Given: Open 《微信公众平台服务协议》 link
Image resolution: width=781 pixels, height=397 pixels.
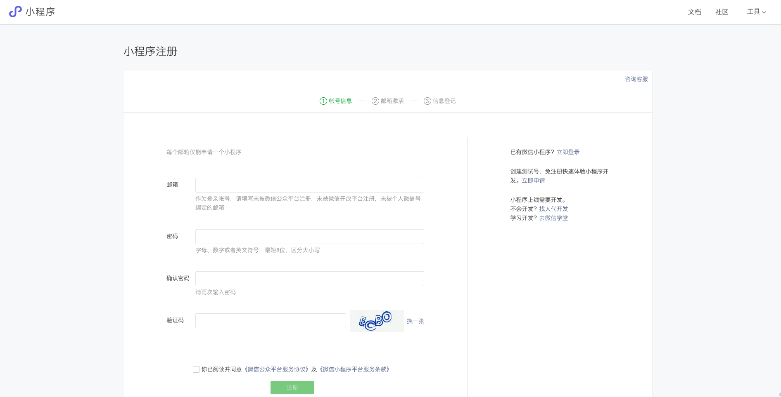Looking at the screenshot, I should pos(276,369).
